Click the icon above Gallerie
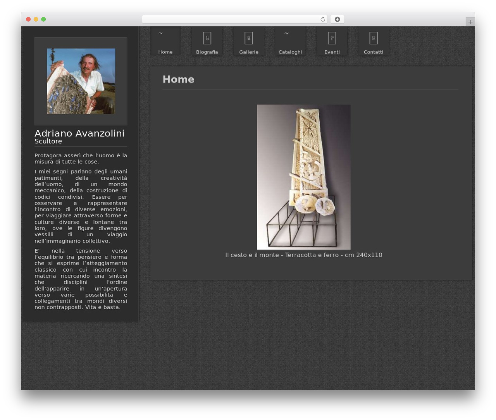 click(x=249, y=38)
